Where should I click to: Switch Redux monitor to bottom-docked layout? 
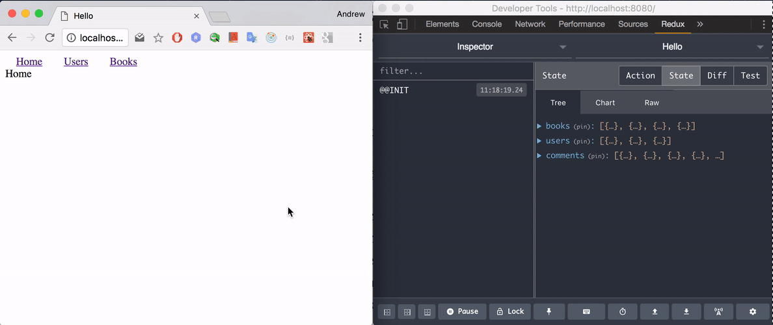coord(427,312)
